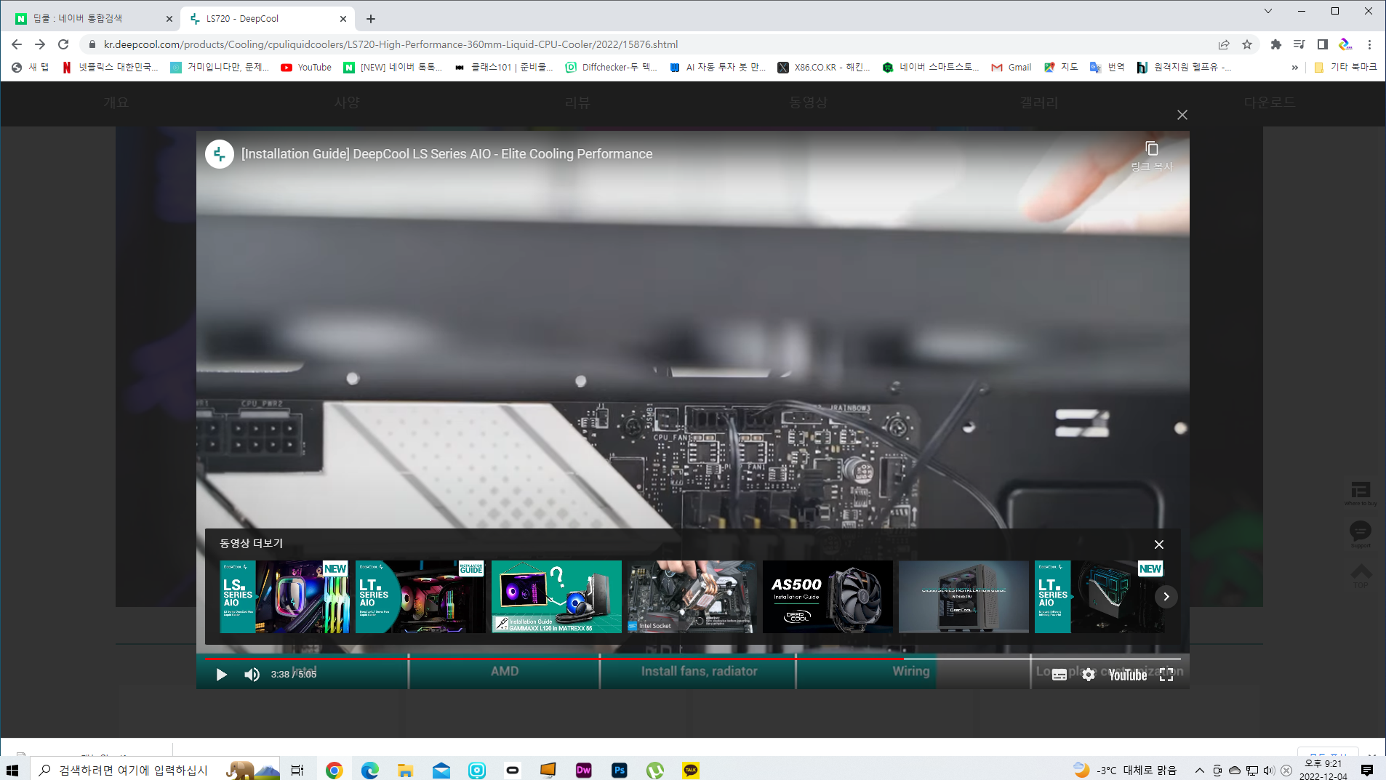Open Chrome extensions puzzle icon

[x=1275, y=44]
